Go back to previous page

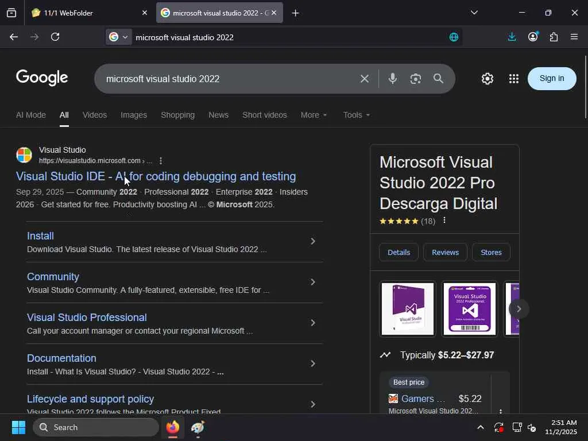(14, 37)
